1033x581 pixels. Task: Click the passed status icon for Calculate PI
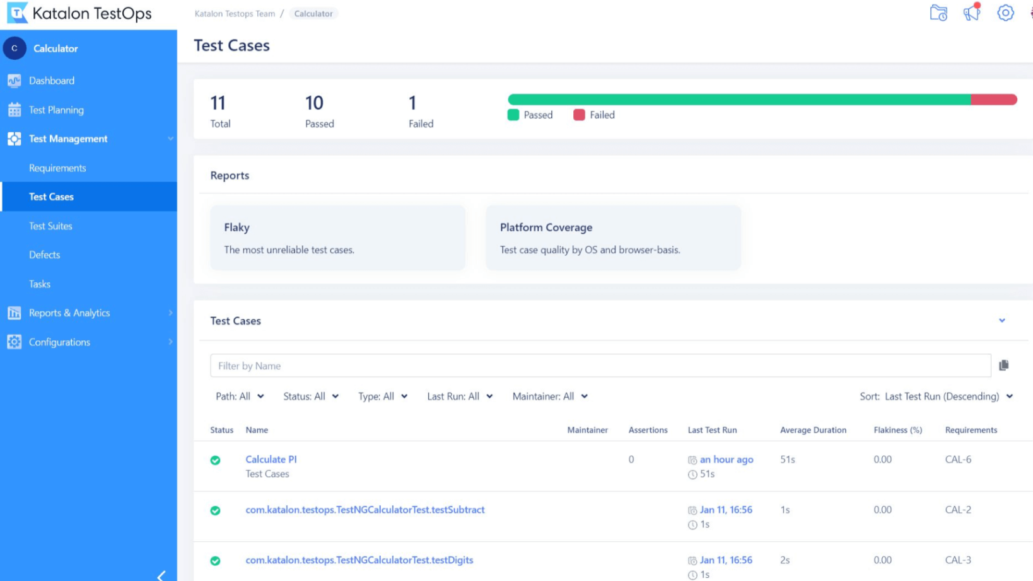tap(215, 460)
